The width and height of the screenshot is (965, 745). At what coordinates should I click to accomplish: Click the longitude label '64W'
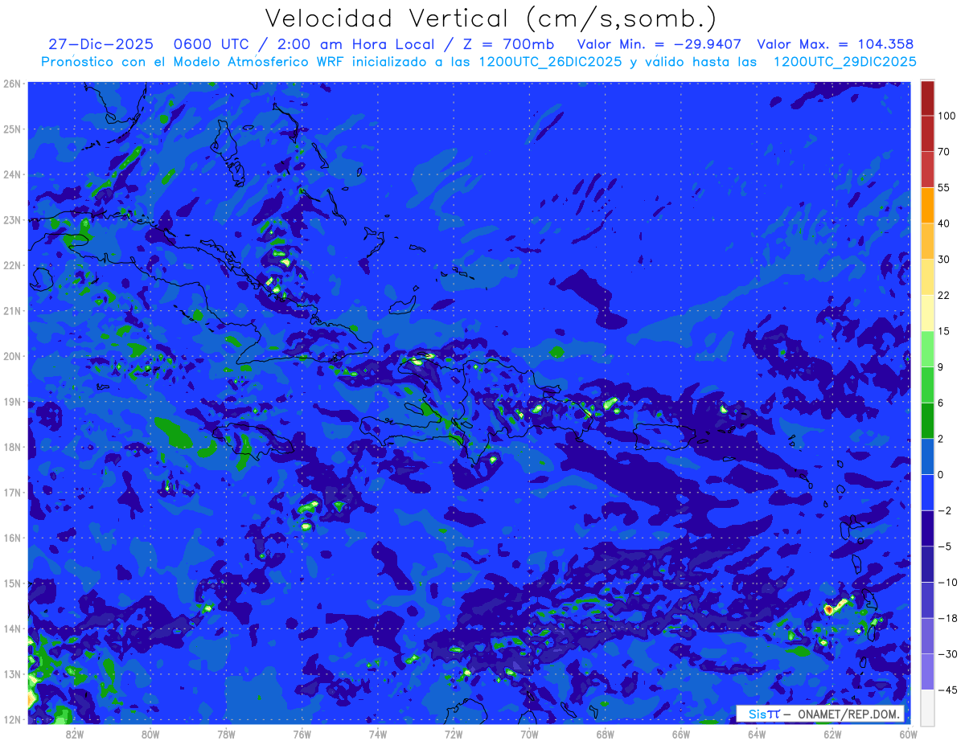(x=757, y=734)
